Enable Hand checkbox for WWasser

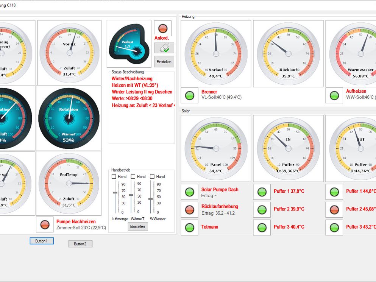pos(152,176)
